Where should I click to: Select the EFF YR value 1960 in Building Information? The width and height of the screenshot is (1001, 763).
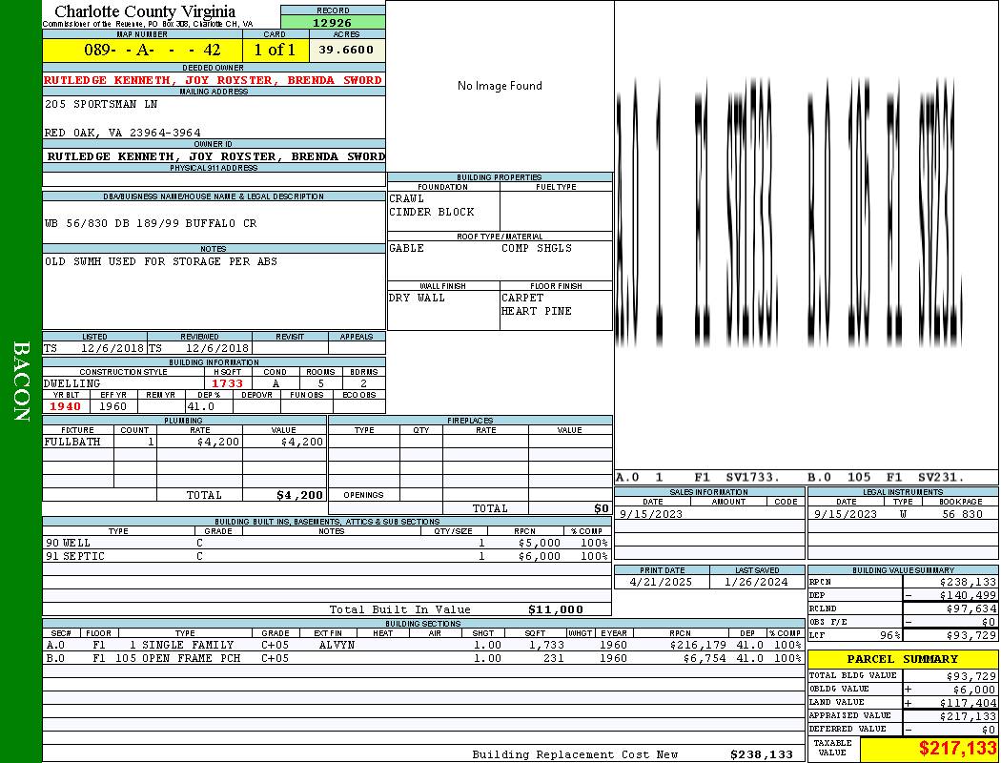click(x=113, y=406)
